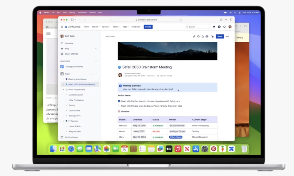
Task: Open Confluence settings gear icon
Action: pos(224,27)
